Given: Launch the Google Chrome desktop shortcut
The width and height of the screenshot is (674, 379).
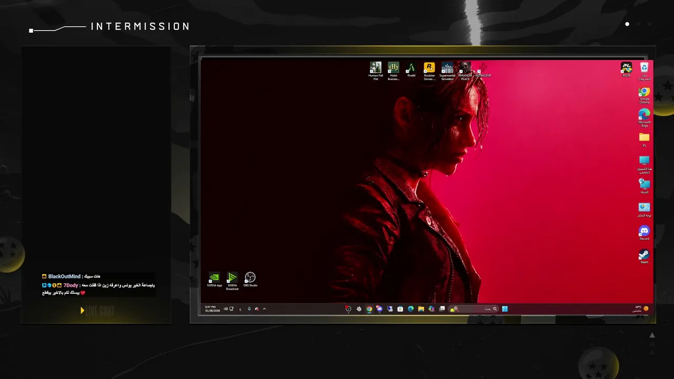Looking at the screenshot, I should (644, 95).
